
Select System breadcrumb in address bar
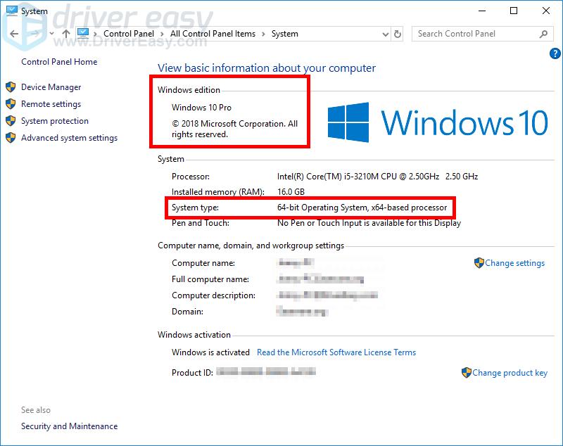point(285,34)
